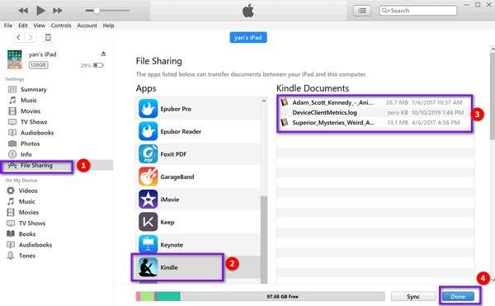
Task: Click the Sync button
Action: pos(413,297)
